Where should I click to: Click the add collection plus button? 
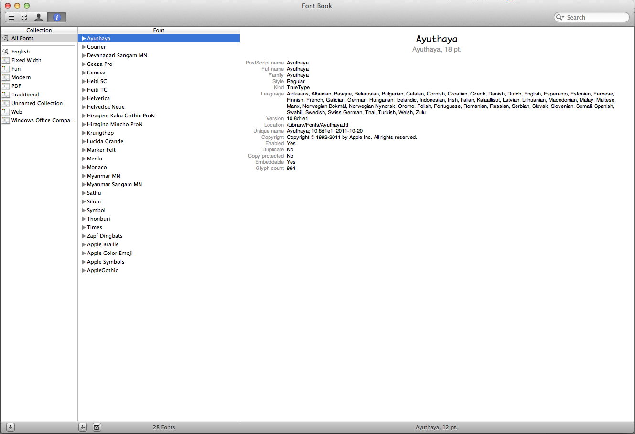[x=11, y=427]
